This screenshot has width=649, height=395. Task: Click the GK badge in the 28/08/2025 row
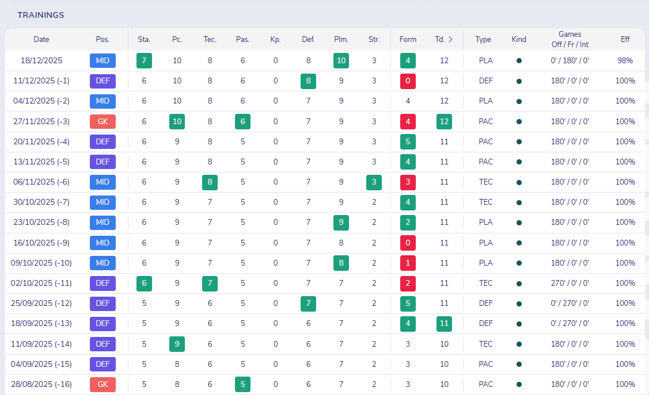coord(103,384)
